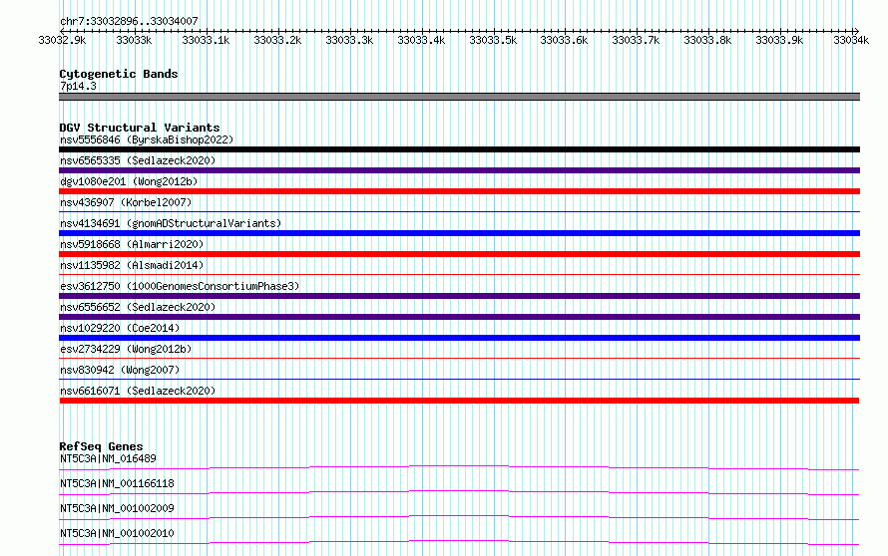
Task: Click the thin blue line for nsv830942
Action: (459, 380)
